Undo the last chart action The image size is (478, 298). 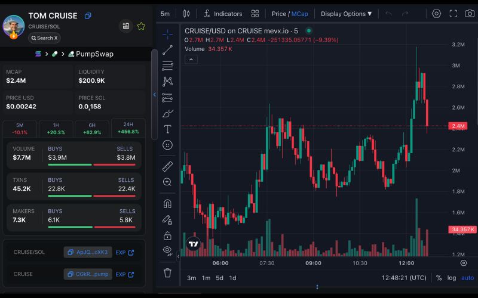388,14
